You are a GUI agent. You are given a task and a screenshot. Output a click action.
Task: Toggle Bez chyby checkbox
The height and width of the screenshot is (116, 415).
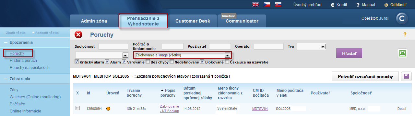point(148,62)
